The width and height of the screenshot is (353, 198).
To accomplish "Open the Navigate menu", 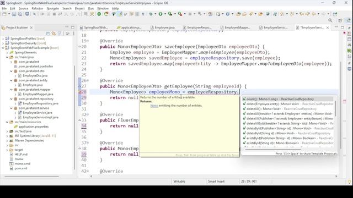I will pyautogui.click(x=53, y=8).
